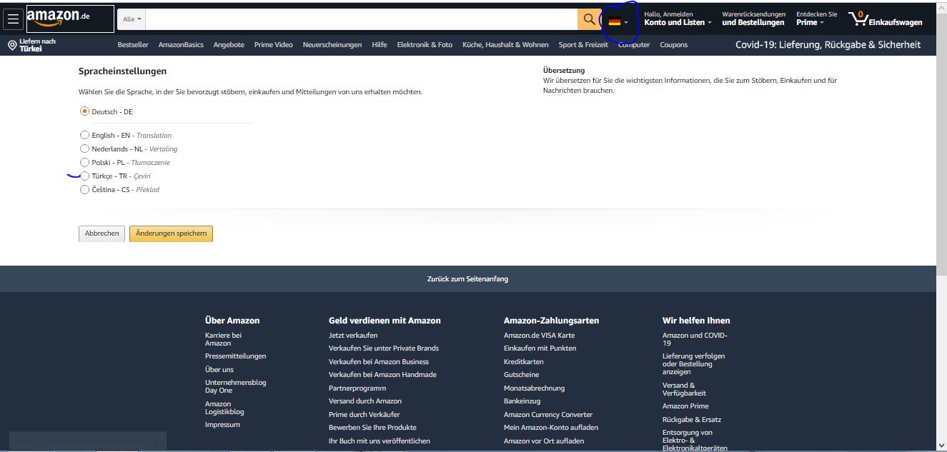947x452 pixels.
Task: Open Mein Amazon-Konto aufladen link
Action: tap(551, 428)
